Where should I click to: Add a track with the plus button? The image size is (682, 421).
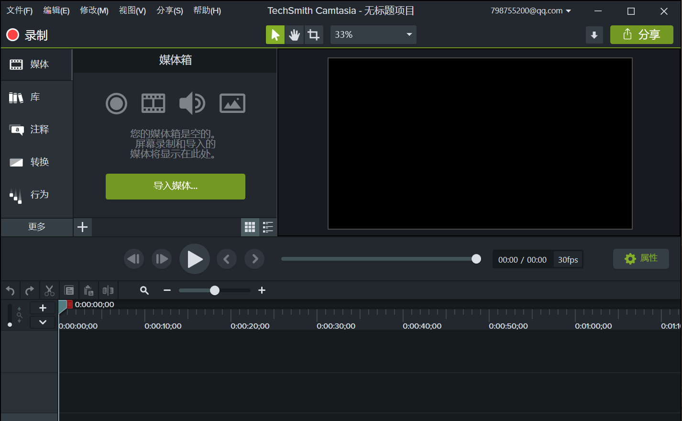point(43,308)
